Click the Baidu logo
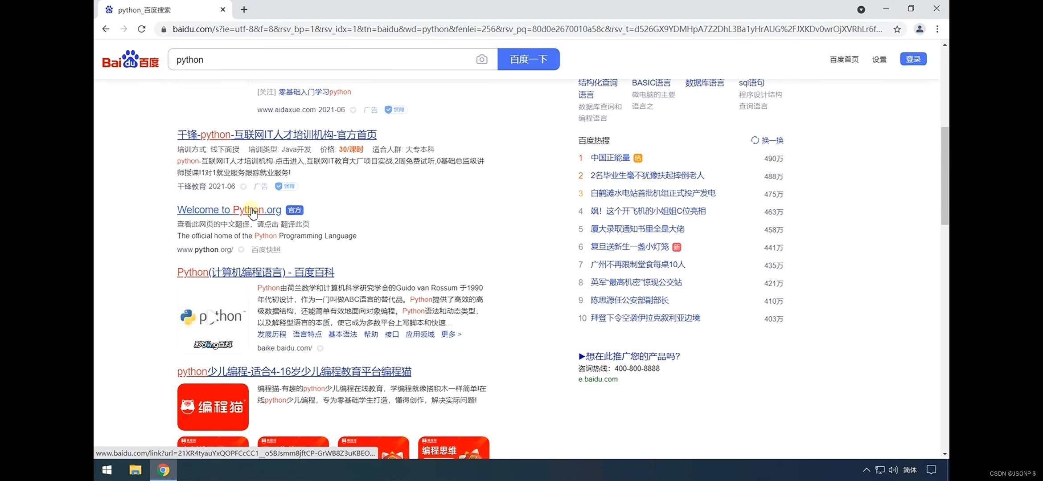 pyautogui.click(x=130, y=59)
